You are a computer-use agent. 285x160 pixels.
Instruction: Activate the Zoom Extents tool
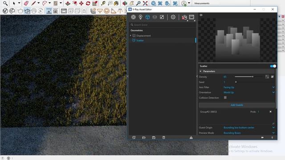[145, 3]
